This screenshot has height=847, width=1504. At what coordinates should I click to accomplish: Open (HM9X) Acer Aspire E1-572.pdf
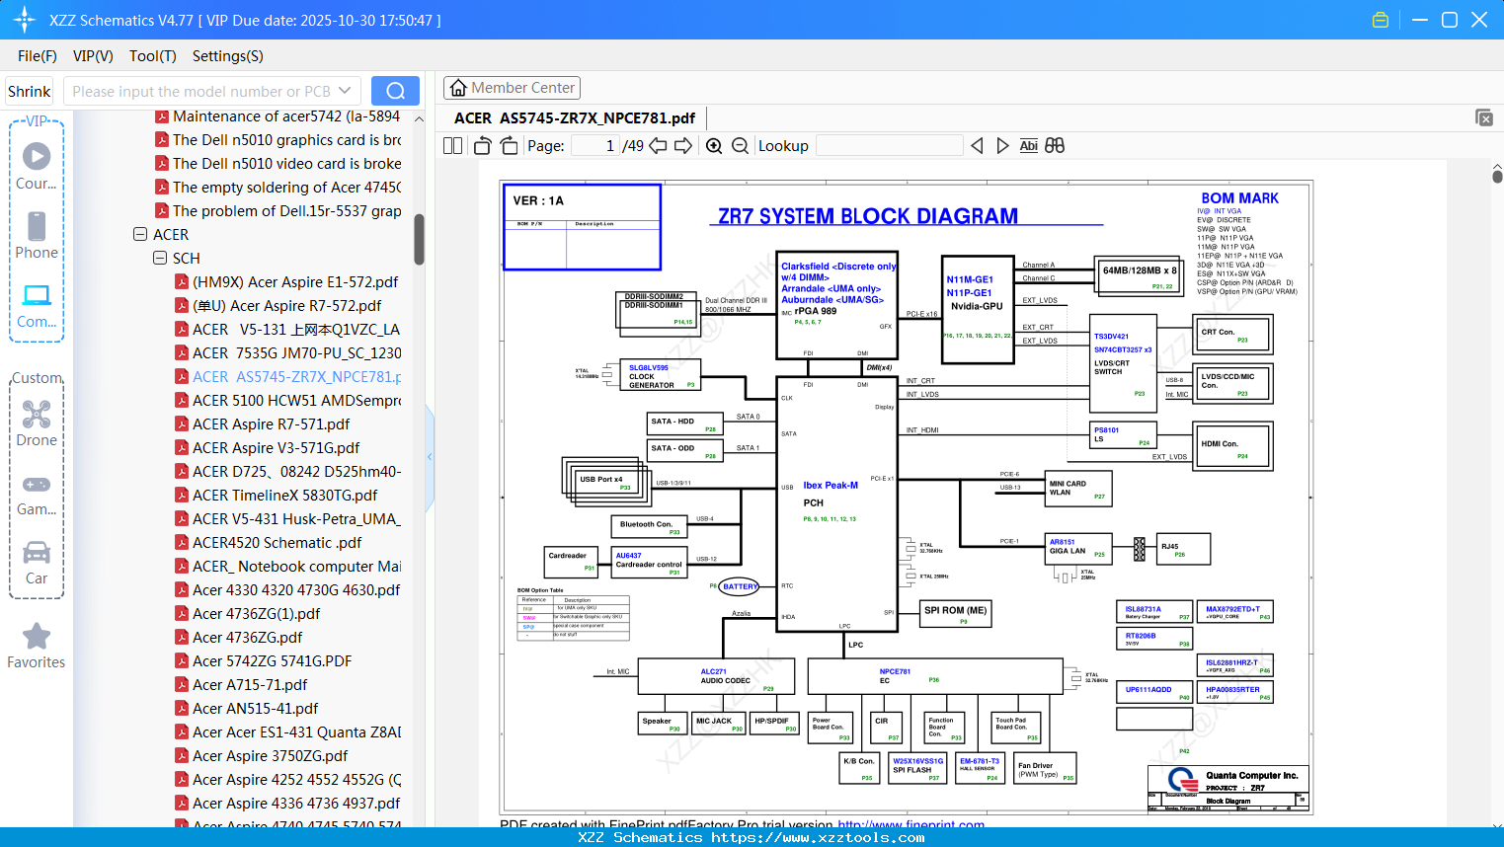click(295, 282)
